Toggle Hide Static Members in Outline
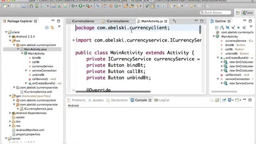This screenshot has height=144, width=256. [x=233, y=28]
